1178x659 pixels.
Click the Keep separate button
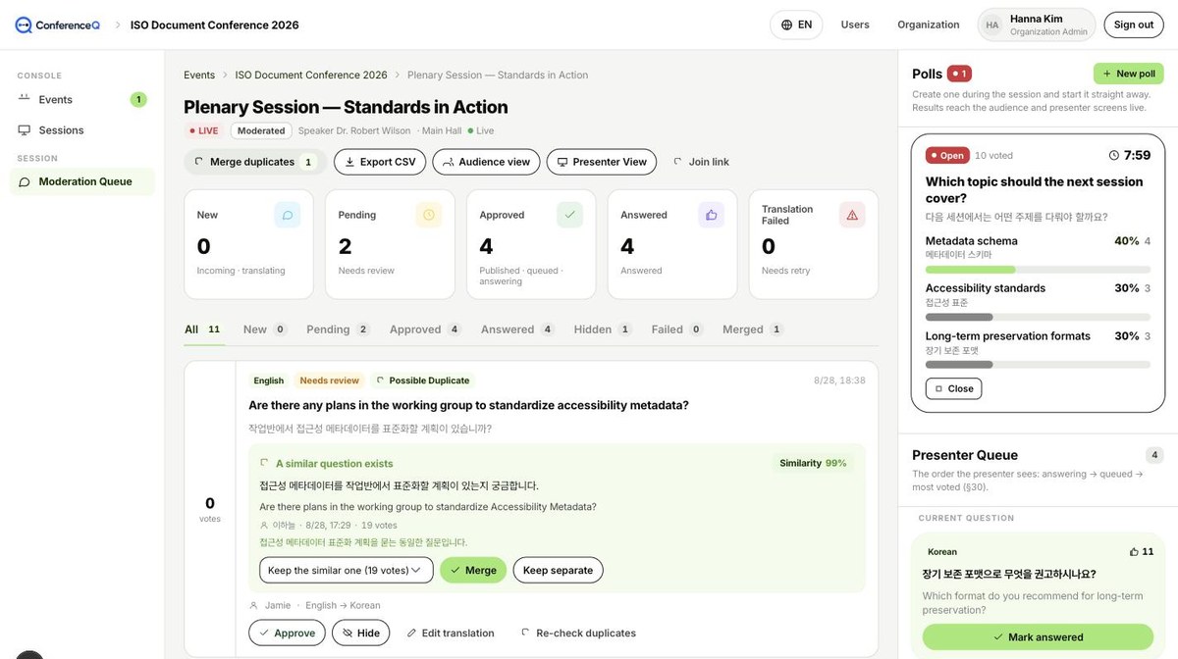click(x=558, y=570)
